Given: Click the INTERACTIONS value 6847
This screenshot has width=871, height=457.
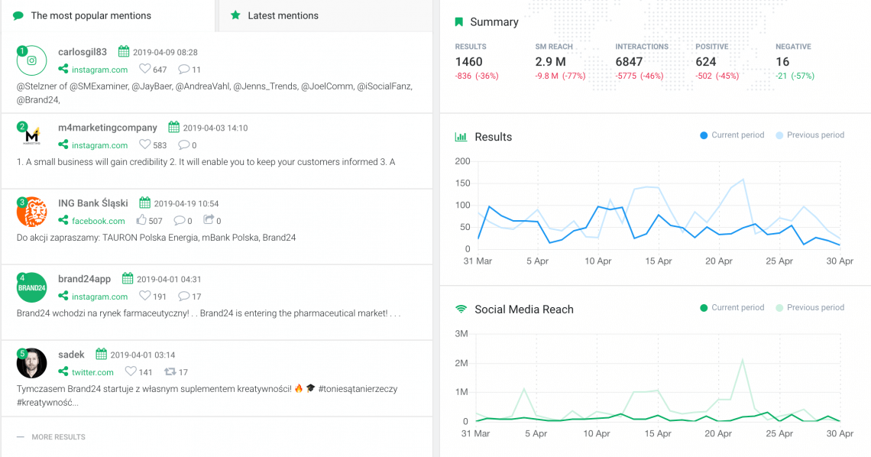Looking at the screenshot, I should tap(629, 62).
